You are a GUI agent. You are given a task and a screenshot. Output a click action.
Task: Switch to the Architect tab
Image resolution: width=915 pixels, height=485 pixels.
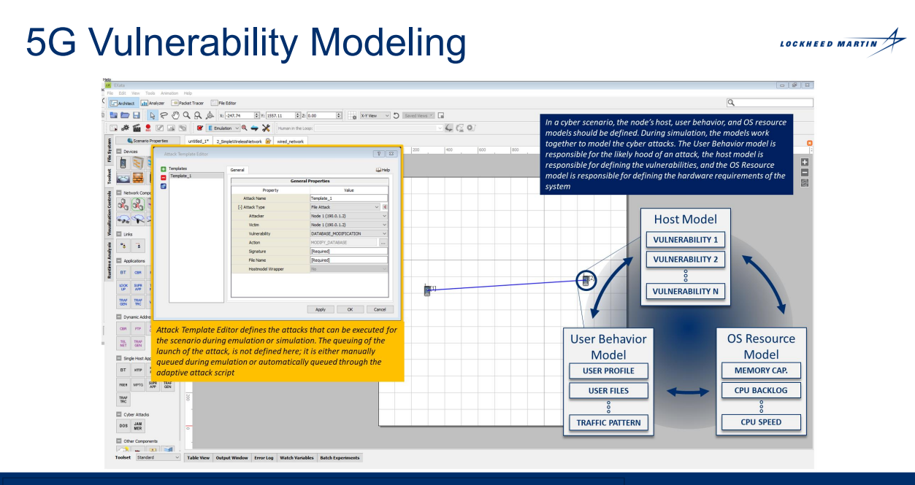pyautogui.click(x=124, y=103)
